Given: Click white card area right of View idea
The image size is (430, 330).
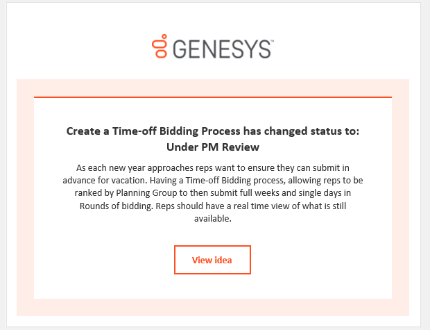Looking at the screenshot, I should tap(319, 260).
